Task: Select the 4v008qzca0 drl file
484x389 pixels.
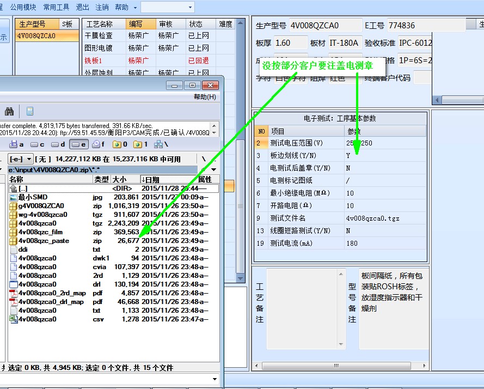Action: 114,284
